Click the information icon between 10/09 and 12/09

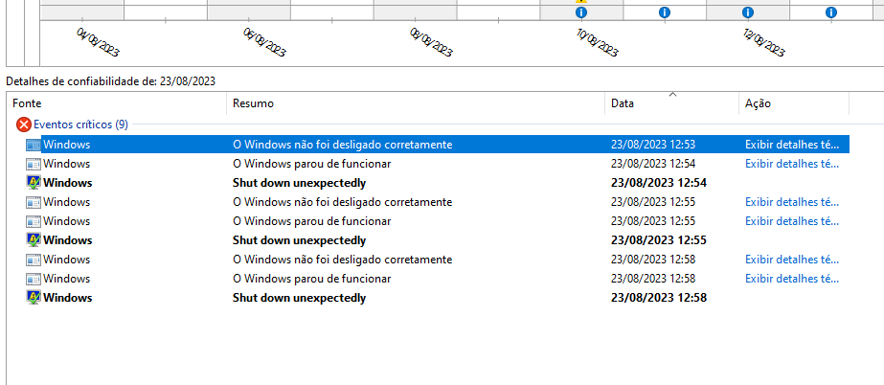(665, 12)
